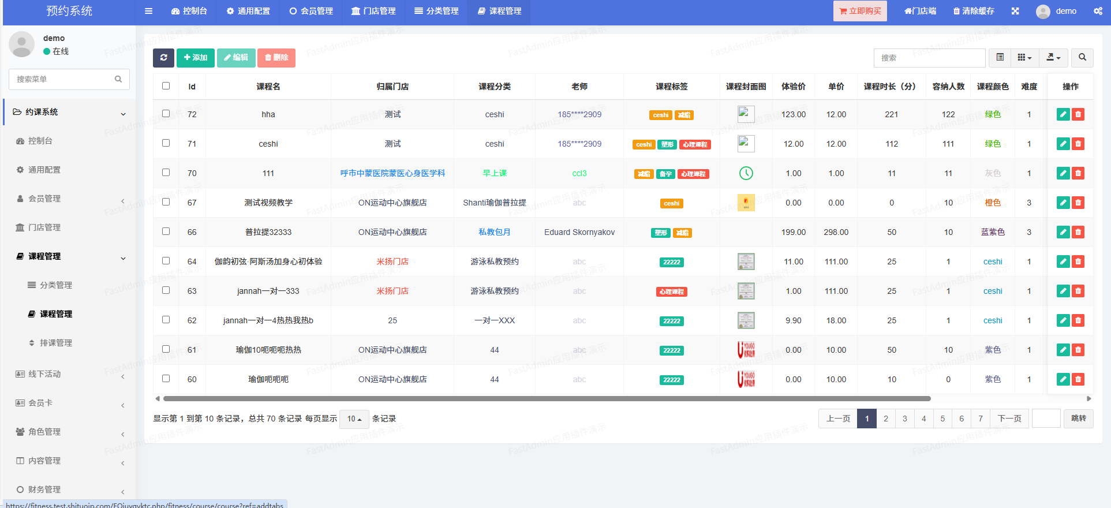This screenshot has width=1111, height=508.
Task: Go to page 3 of the results
Action: pos(904,419)
